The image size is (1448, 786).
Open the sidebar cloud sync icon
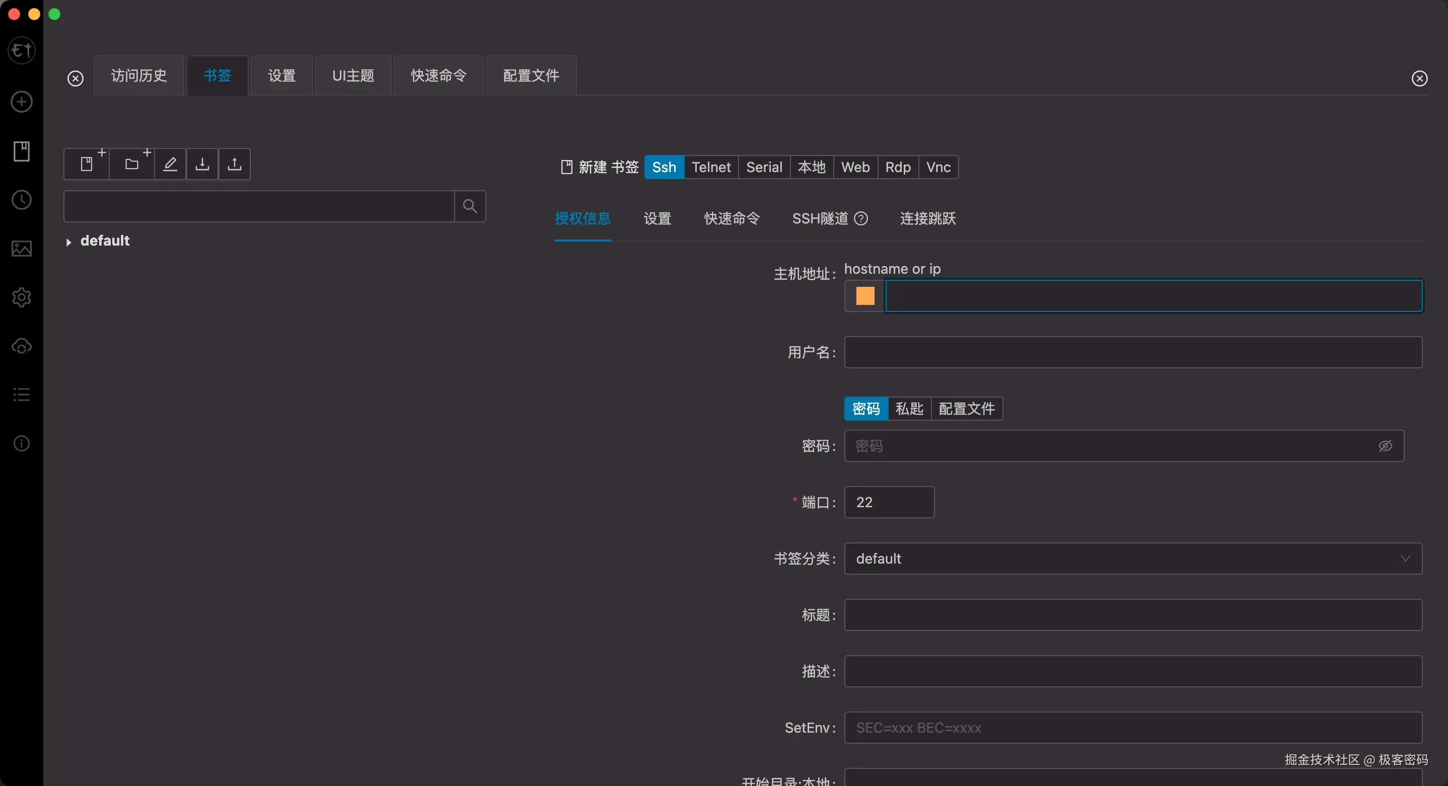[x=21, y=346]
